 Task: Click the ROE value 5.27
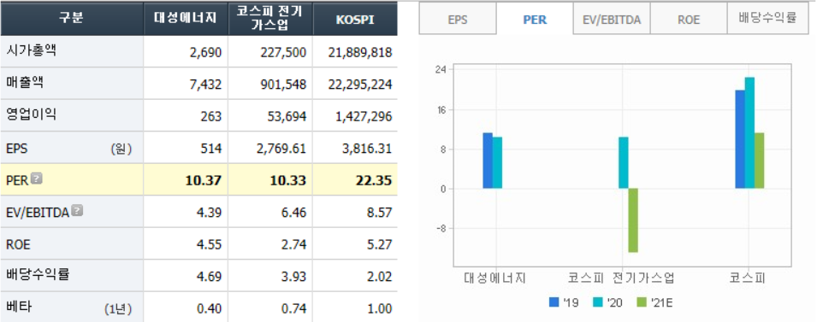click(x=378, y=244)
